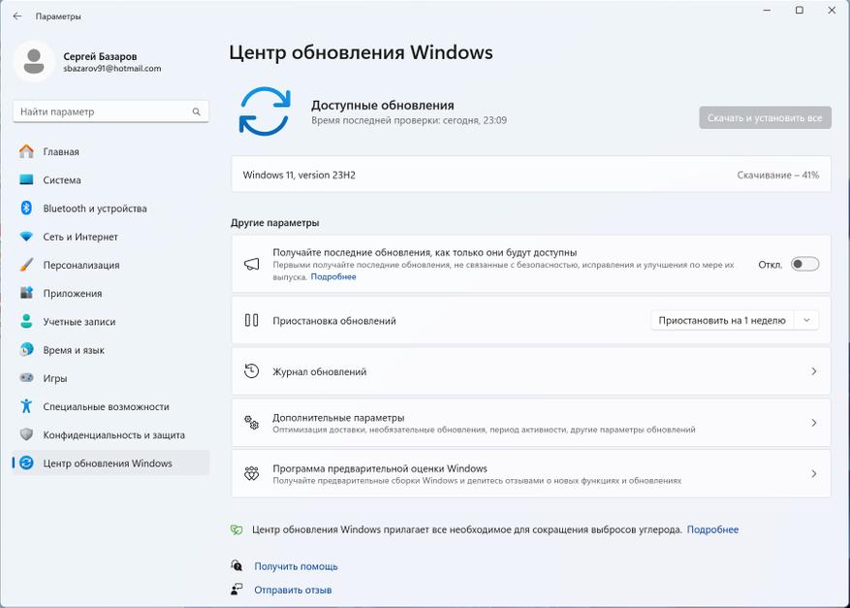Click the help icon next to Получить помощь
The height and width of the screenshot is (608, 850).
click(x=236, y=565)
